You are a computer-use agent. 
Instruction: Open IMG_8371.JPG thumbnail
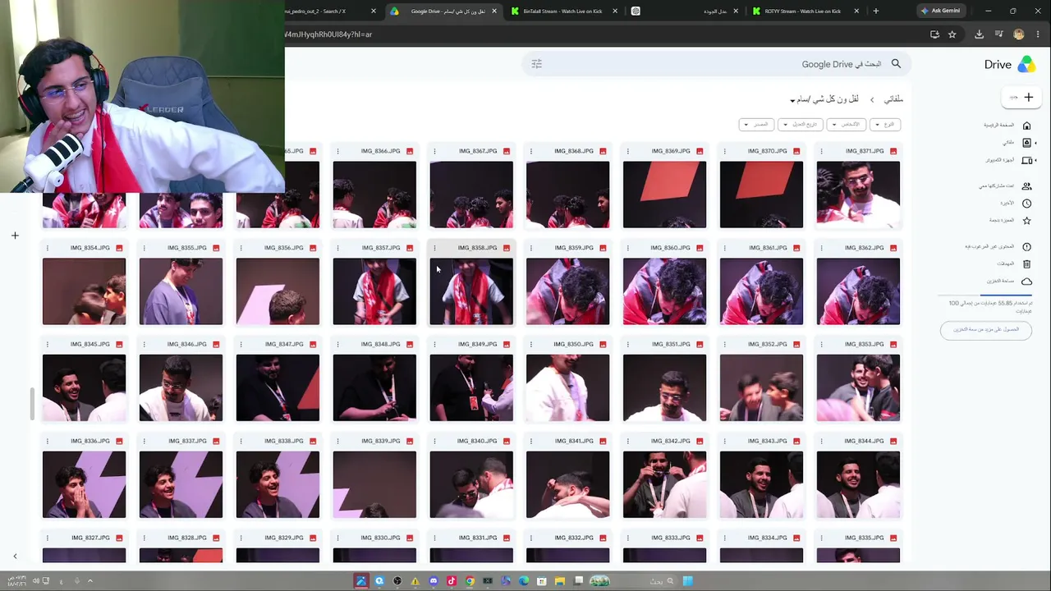pyautogui.click(x=858, y=195)
